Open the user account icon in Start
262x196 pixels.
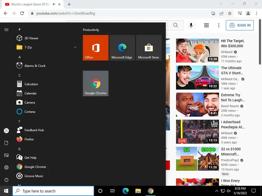click(6, 131)
